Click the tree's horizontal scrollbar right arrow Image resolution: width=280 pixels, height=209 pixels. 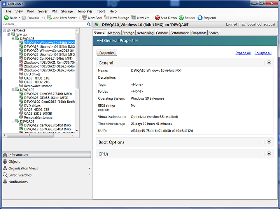[x=72, y=135]
